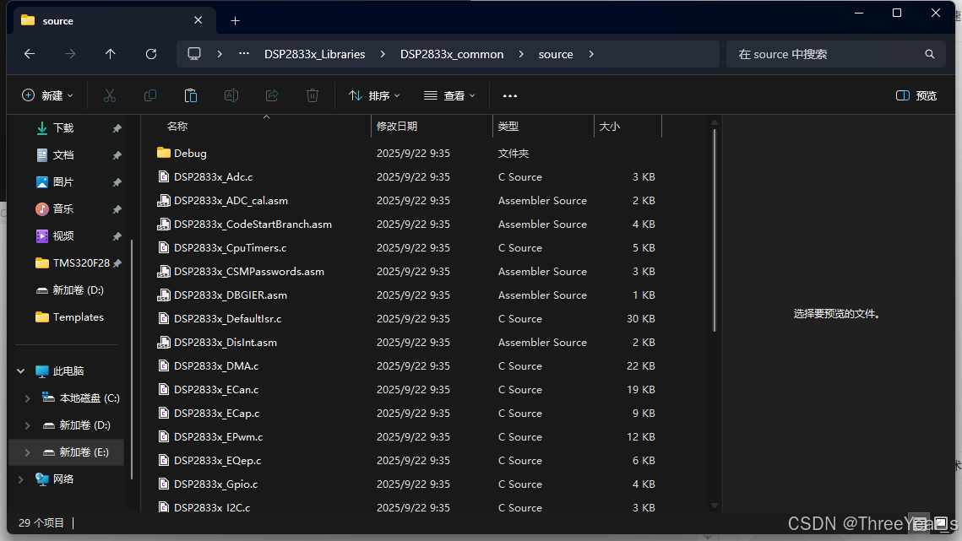Click the scroll down arrow of file list

point(715,506)
